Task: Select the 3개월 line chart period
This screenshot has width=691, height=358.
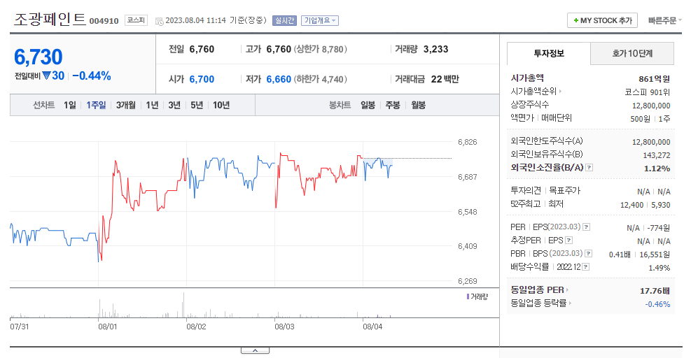Action: 125,106
